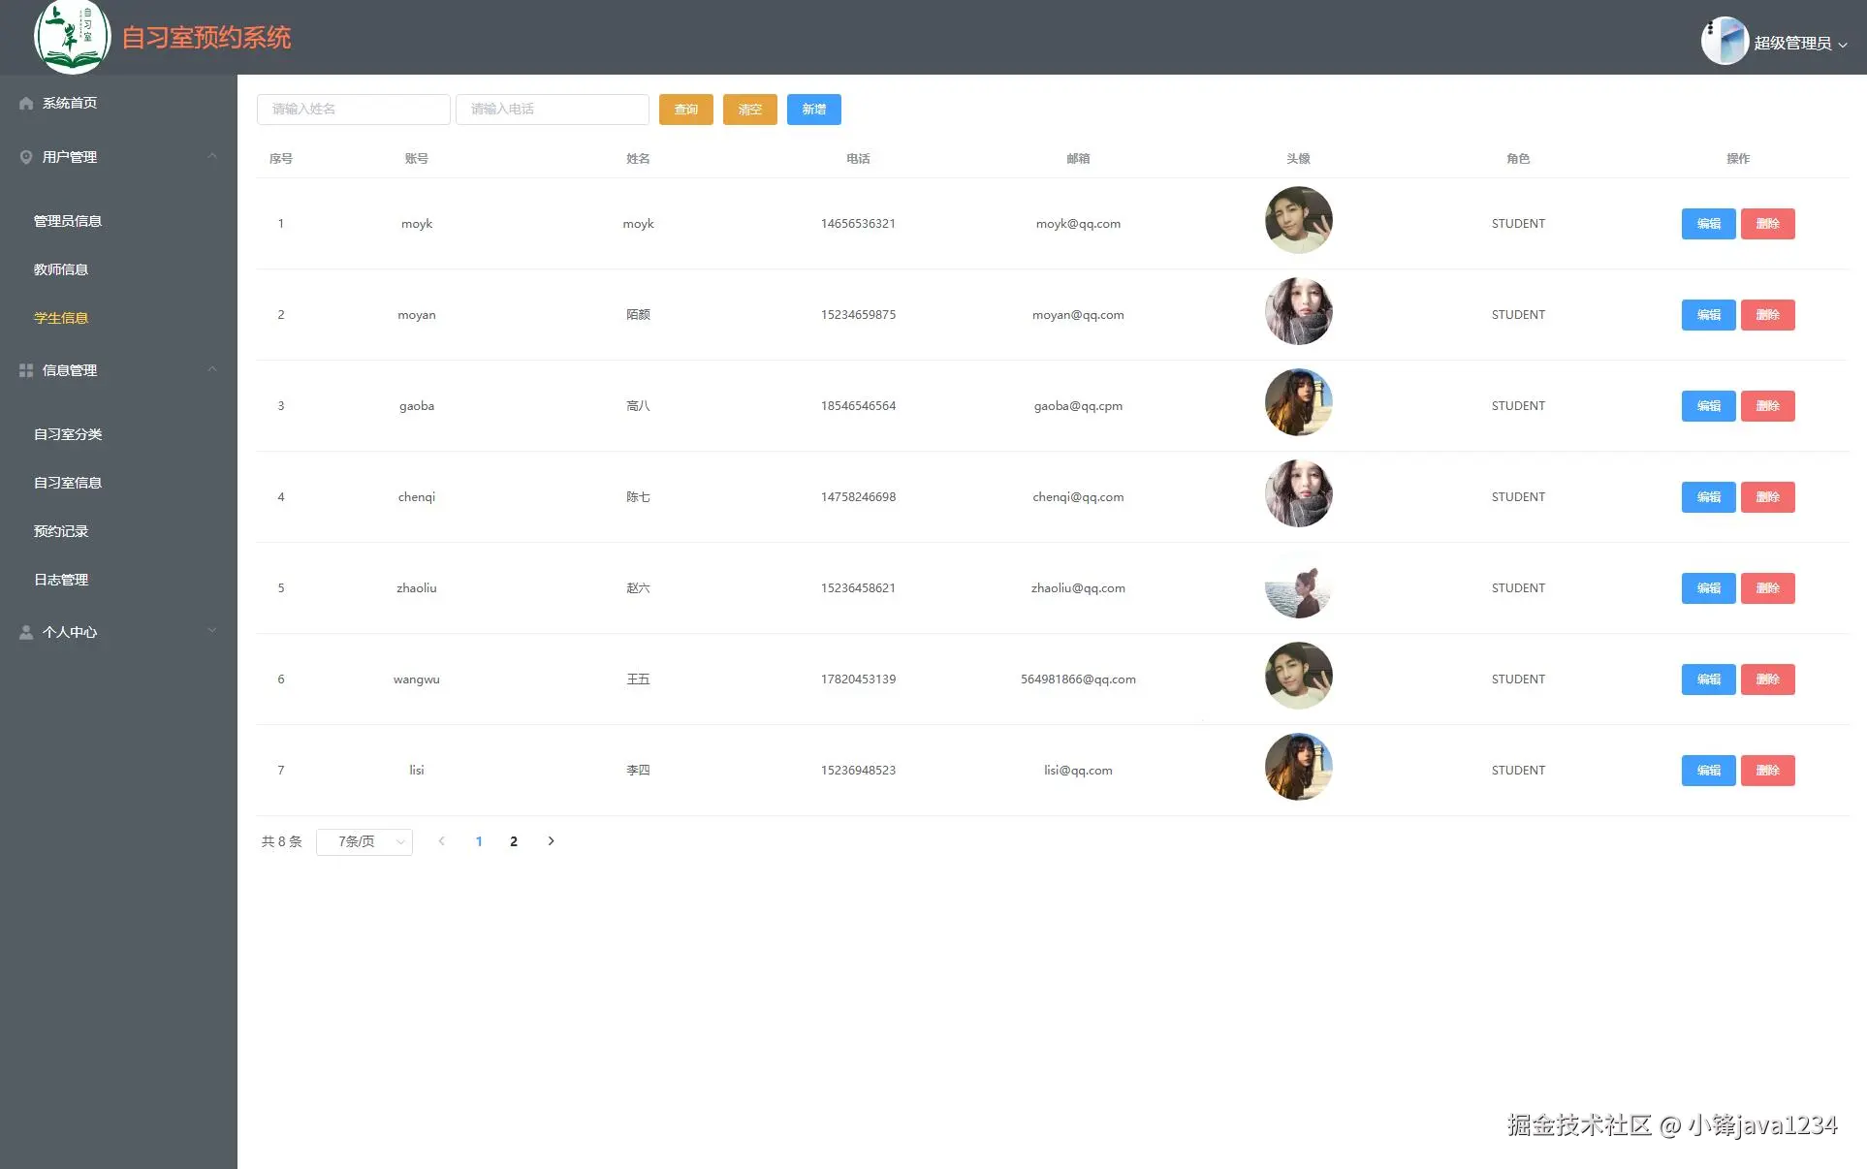Screen dimensions: 1867x1169
Task: Click the 超级管理员 avatar image
Action: coord(1725,41)
